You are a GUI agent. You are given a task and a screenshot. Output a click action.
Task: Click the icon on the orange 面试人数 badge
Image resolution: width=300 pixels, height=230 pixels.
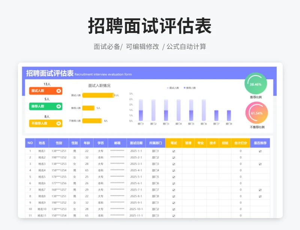point(59,91)
